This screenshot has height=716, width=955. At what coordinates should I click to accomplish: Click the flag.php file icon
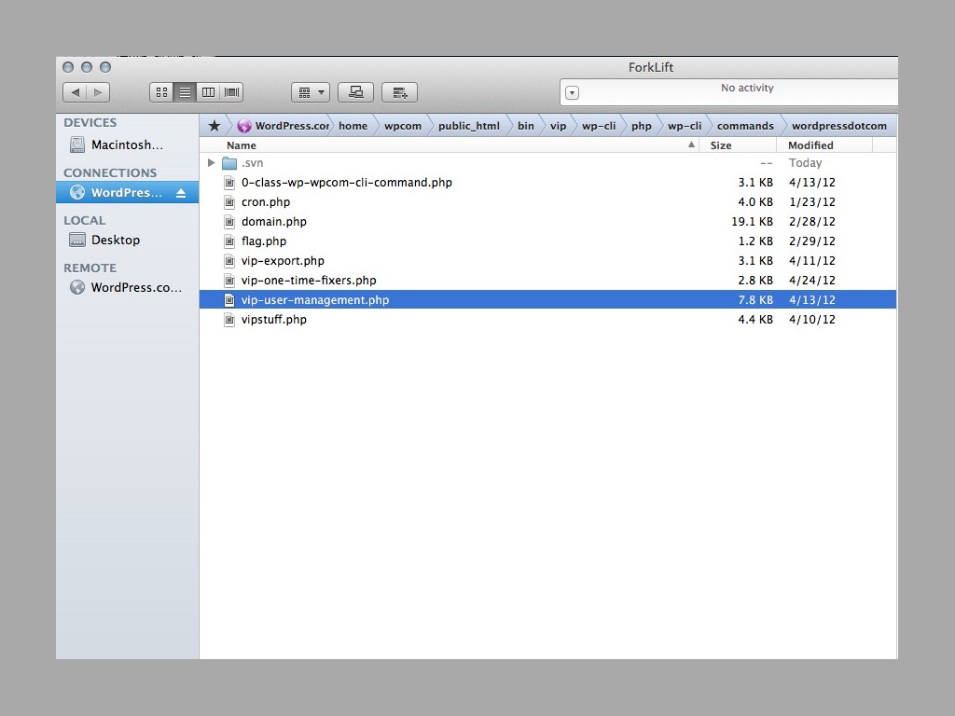point(229,241)
